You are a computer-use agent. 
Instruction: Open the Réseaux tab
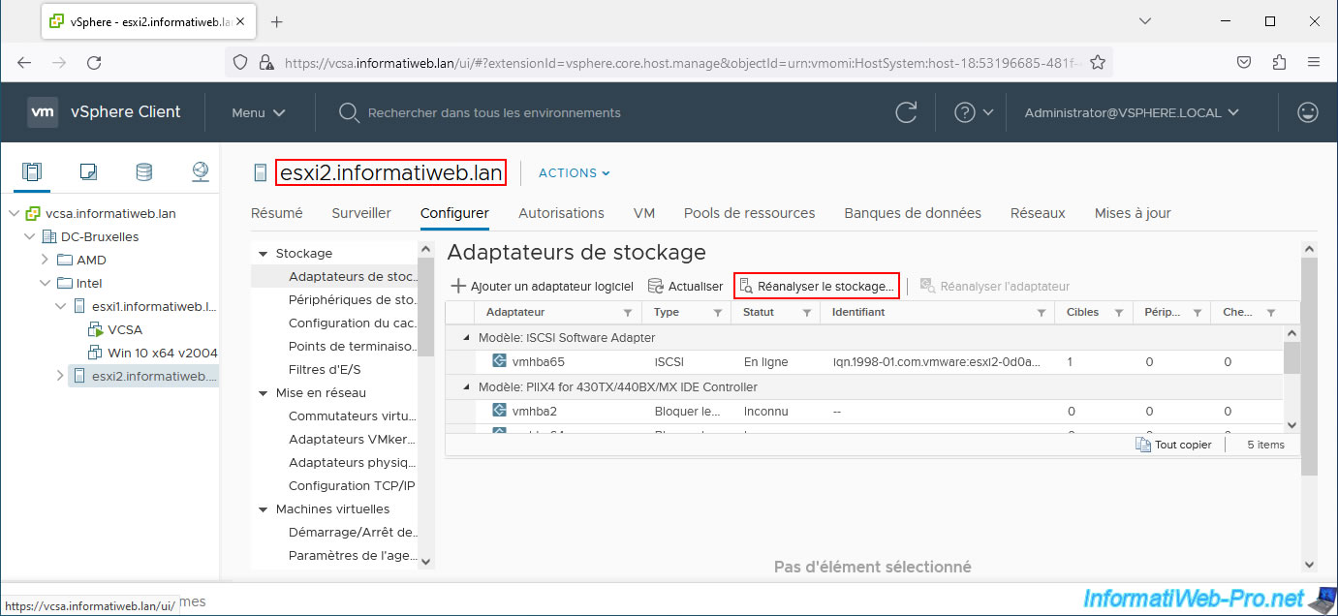(x=1038, y=213)
